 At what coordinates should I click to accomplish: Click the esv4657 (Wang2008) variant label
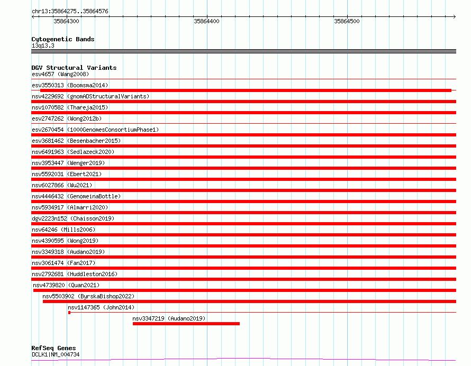coord(60,74)
